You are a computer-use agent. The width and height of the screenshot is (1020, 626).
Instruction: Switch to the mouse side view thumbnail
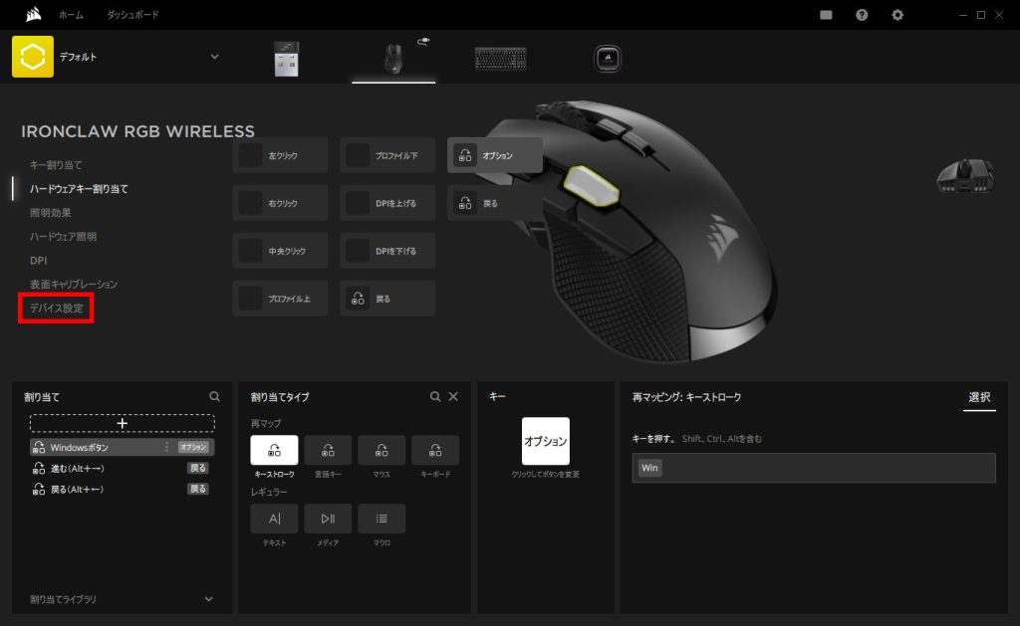point(965,175)
